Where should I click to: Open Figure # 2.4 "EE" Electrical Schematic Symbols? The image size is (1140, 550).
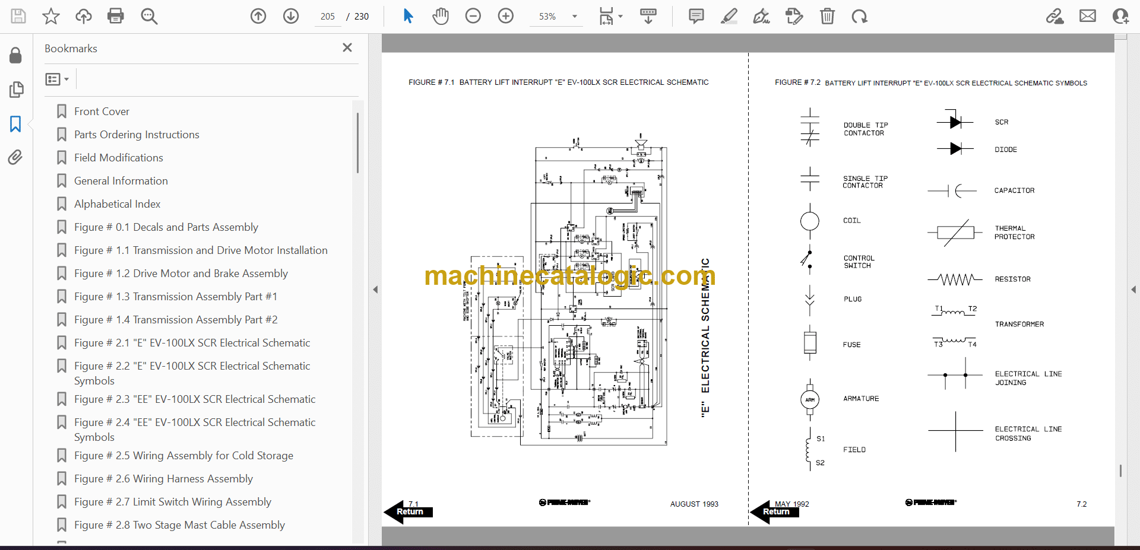[195, 430]
